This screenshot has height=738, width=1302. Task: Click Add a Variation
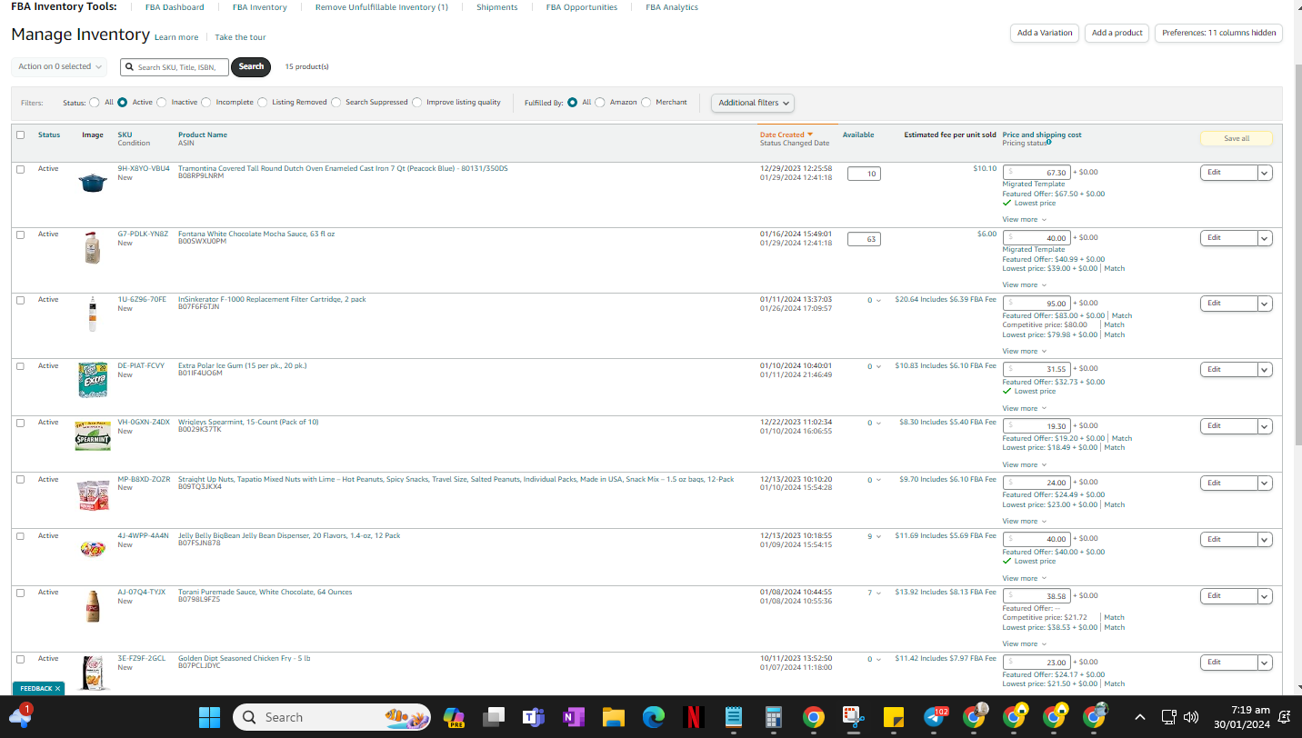pyautogui.click(x=1045, y=33)
